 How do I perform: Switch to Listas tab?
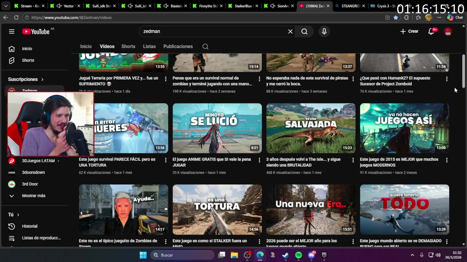[x=149, y=47]
